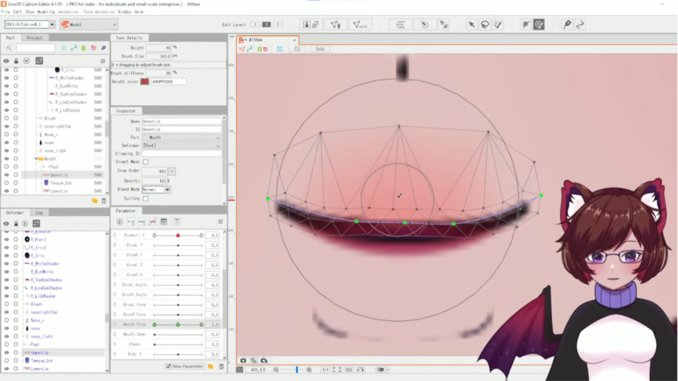Select the arrow selection tool
This screenshot has width=678, height=381.
click(472, 25)
